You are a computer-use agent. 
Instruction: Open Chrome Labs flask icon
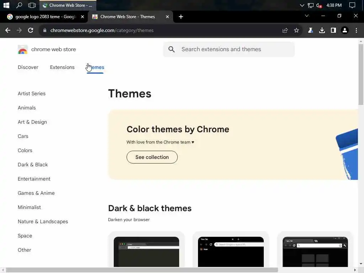coord(310,31)
